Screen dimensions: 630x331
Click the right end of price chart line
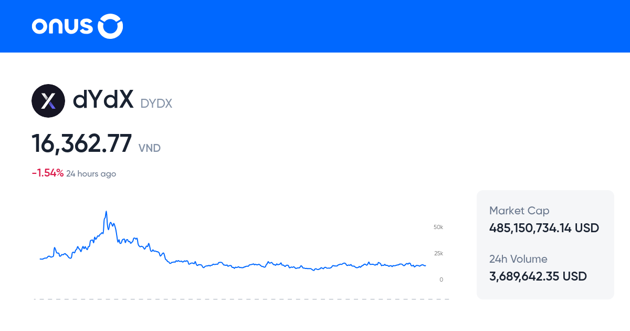click(425, 266)
